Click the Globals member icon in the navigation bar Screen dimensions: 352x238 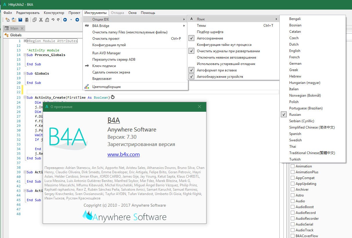point(6,35)
